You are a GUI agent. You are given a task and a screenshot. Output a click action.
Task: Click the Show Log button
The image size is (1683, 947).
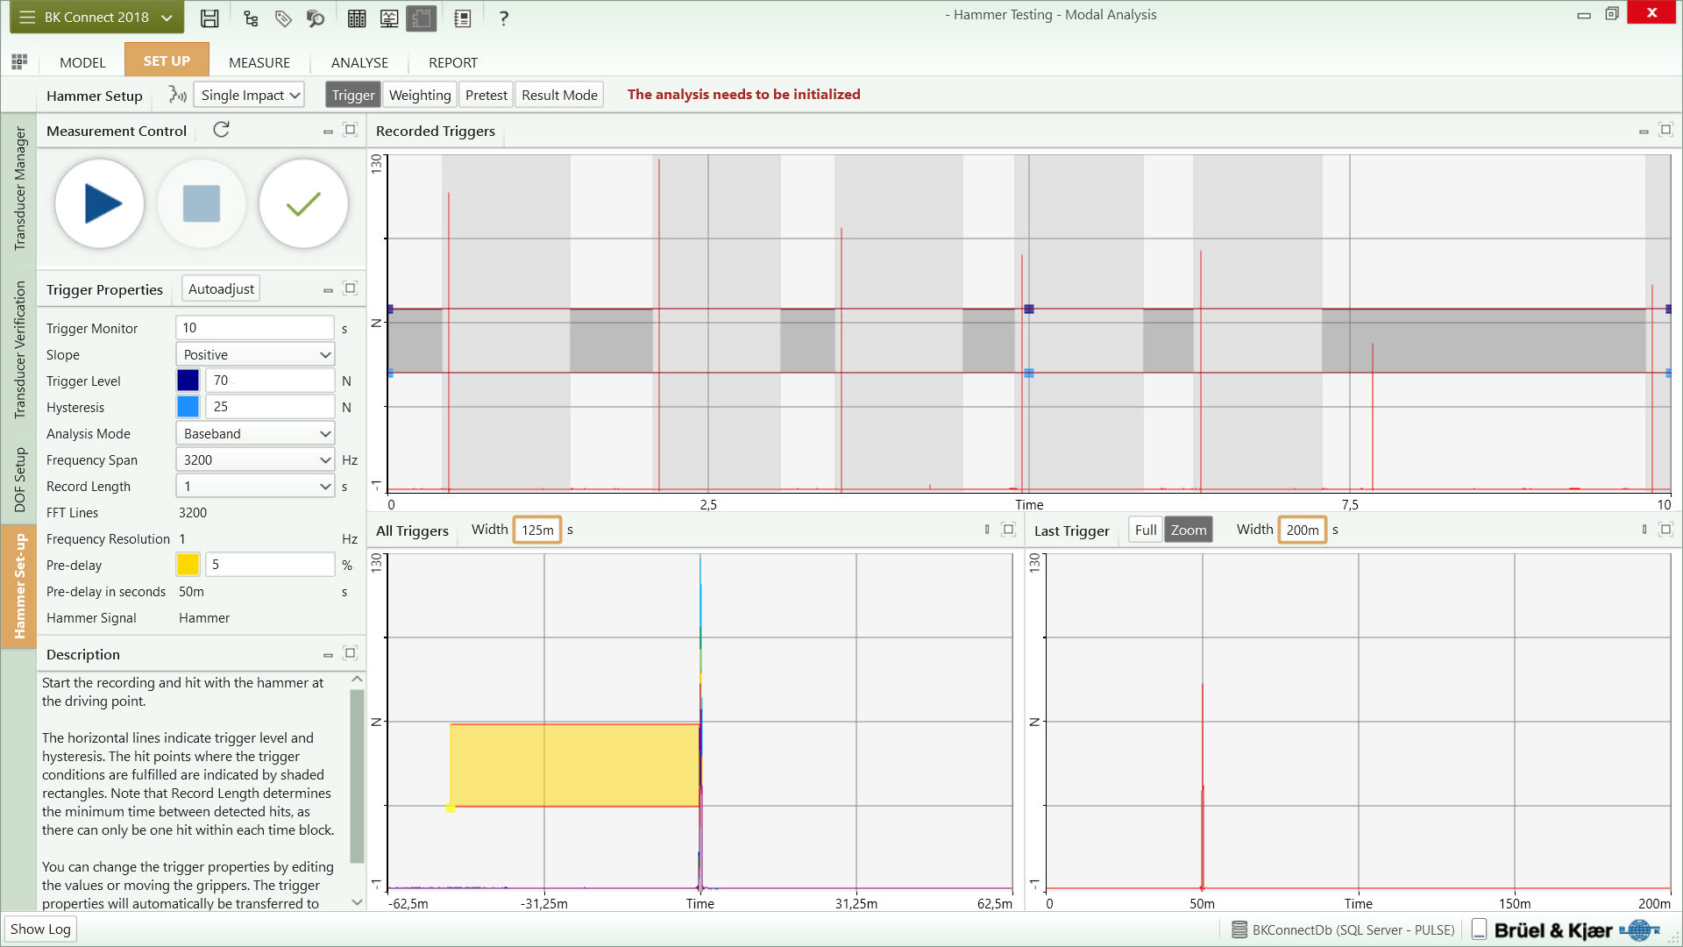click(40, 929)
